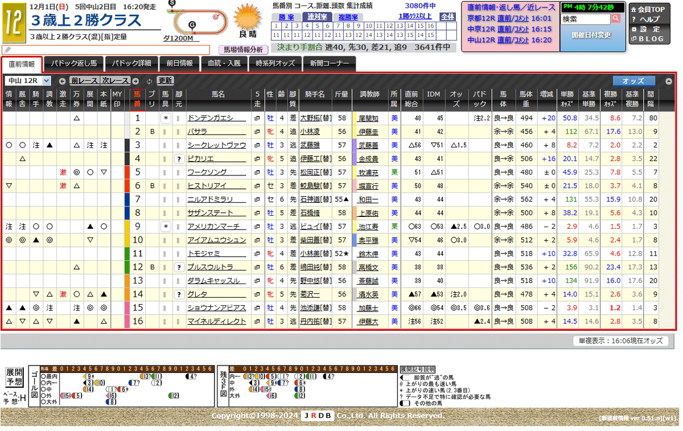Click the left arrow before 前レース
683x431 pixels.
(62, 80)
